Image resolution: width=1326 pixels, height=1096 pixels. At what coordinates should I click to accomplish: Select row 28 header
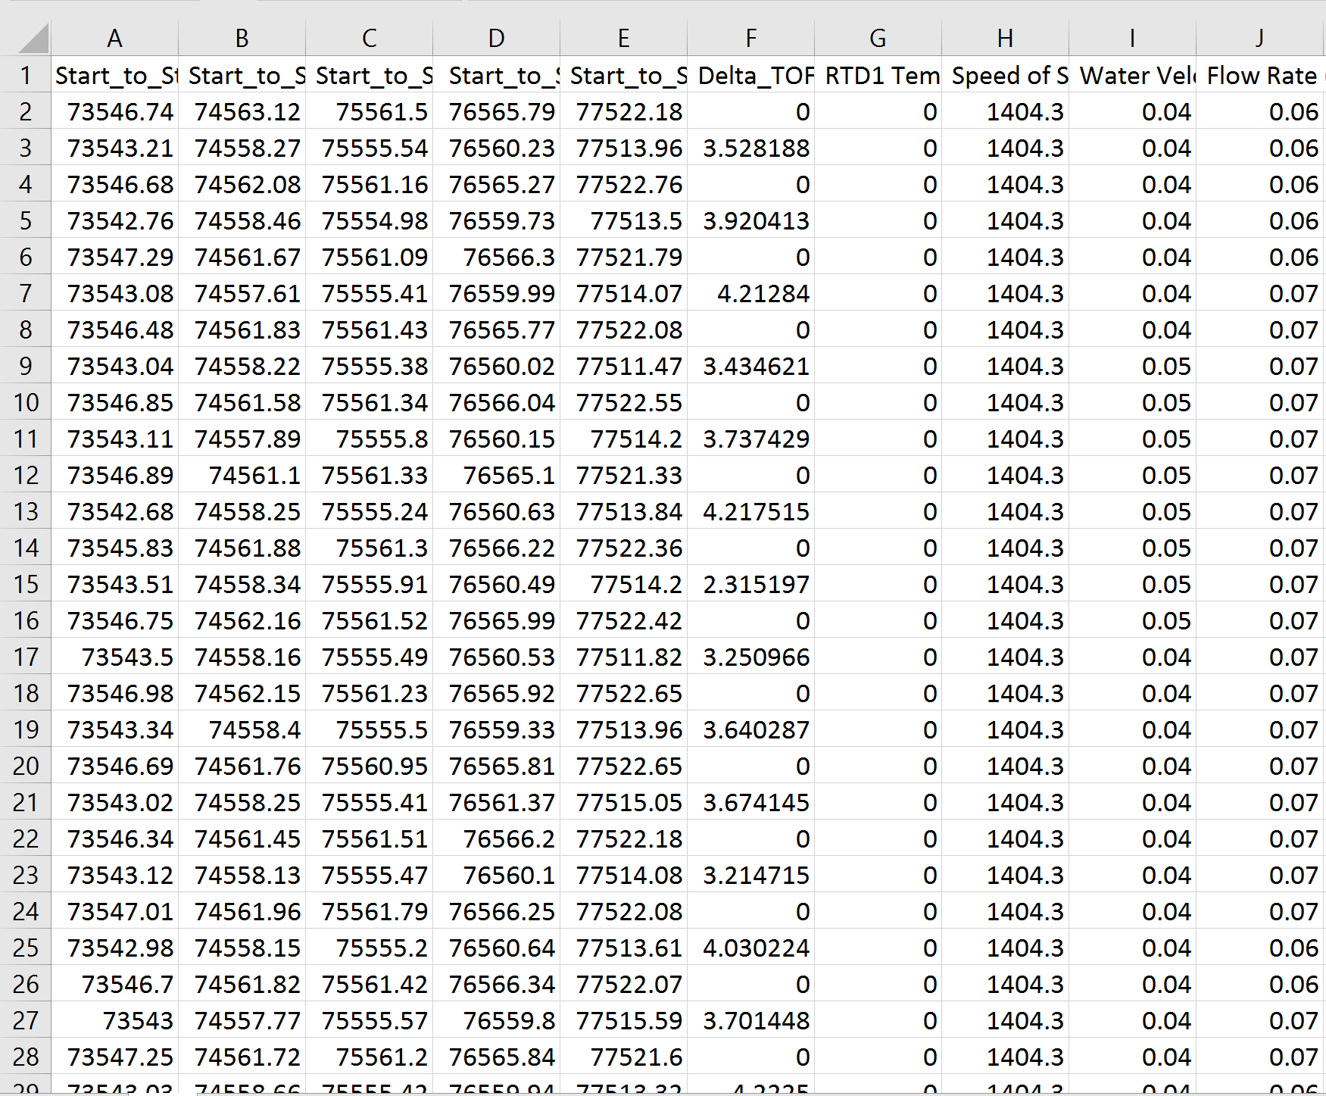coord(25,1057)
